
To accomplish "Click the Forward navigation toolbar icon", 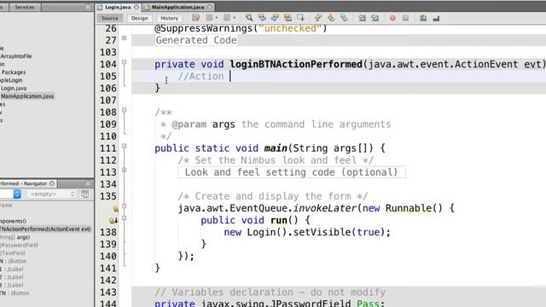I will coord(227,18).
